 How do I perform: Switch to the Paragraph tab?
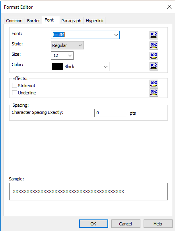click(71, 21)
